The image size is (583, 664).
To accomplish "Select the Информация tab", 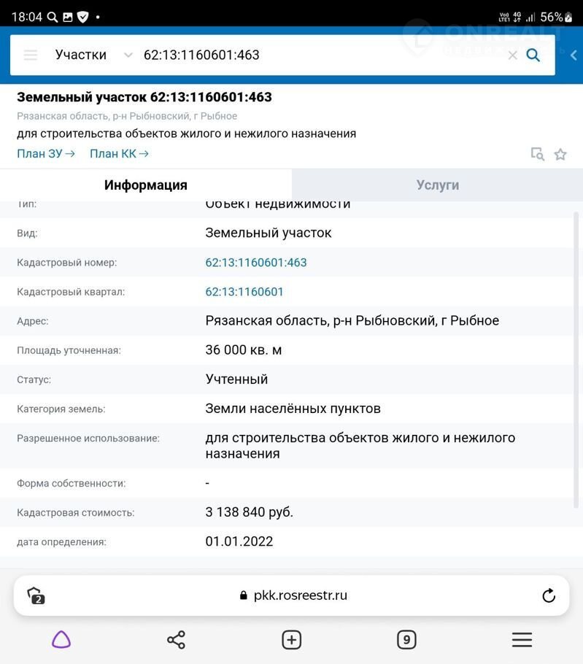I will tap(146, 185).
